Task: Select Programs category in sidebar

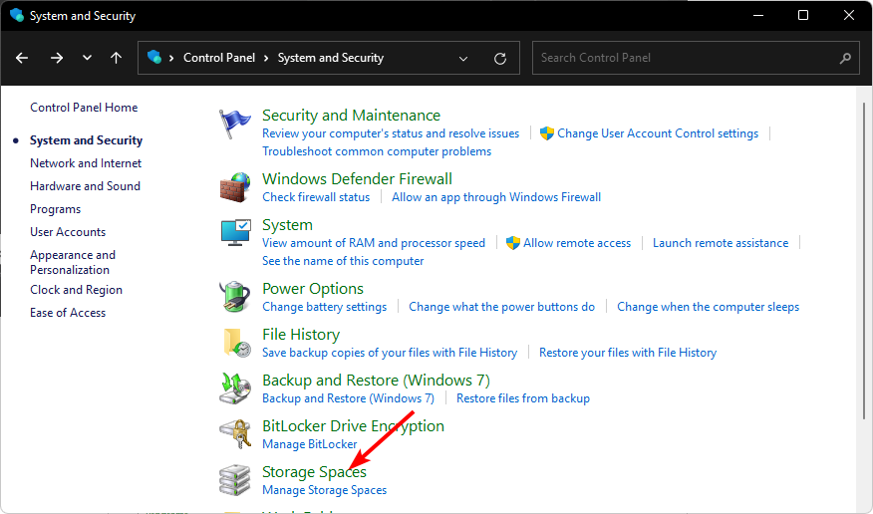Action: (x=55, y=209)
